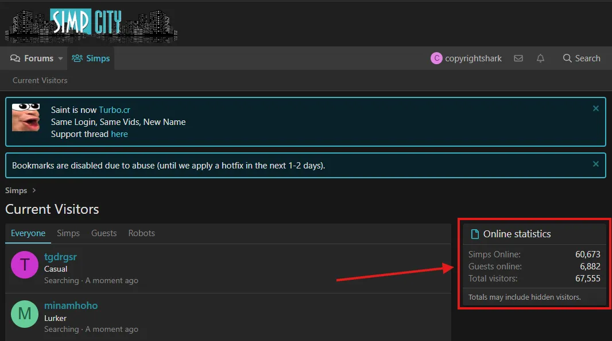
Task: Click the Search magnifier icon
Action: [x=565, y=58]
